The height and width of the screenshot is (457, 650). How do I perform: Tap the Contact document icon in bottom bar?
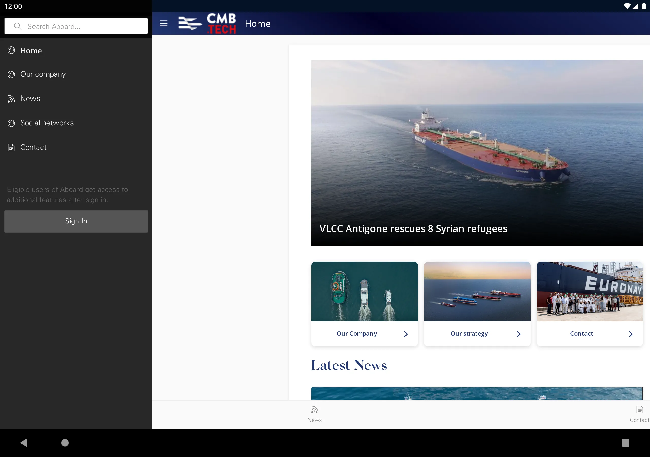pyautogui.click(x=640, y=410)
